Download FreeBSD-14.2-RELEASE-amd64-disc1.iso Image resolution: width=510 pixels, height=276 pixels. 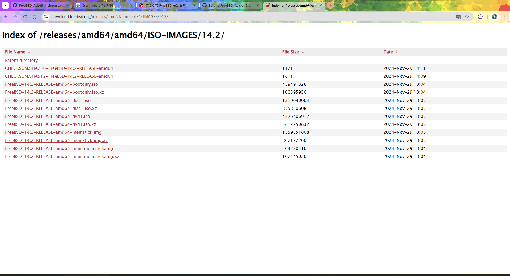48,101
